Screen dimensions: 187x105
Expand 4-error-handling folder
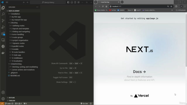click(23, 34)
